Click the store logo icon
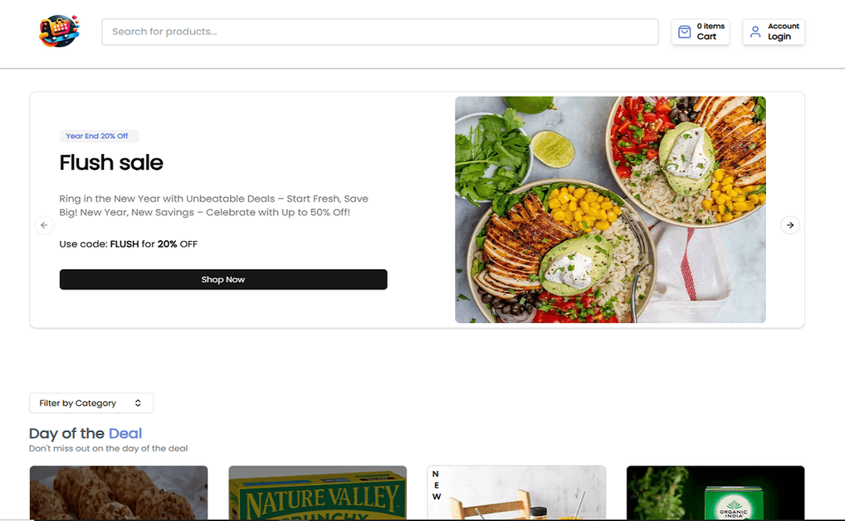 59,31
